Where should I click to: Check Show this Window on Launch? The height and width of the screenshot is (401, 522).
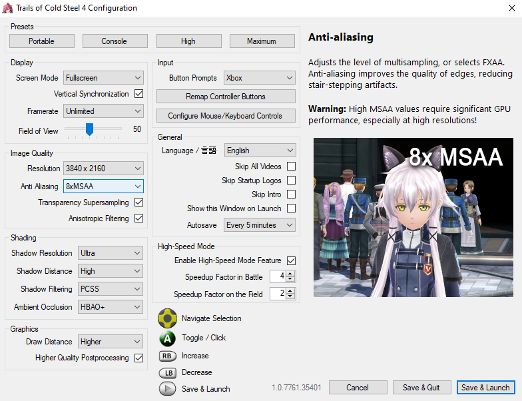pos(291,208)
